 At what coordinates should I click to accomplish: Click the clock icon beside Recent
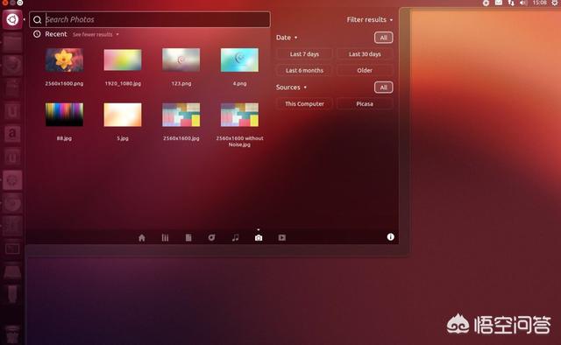point(37,34)
